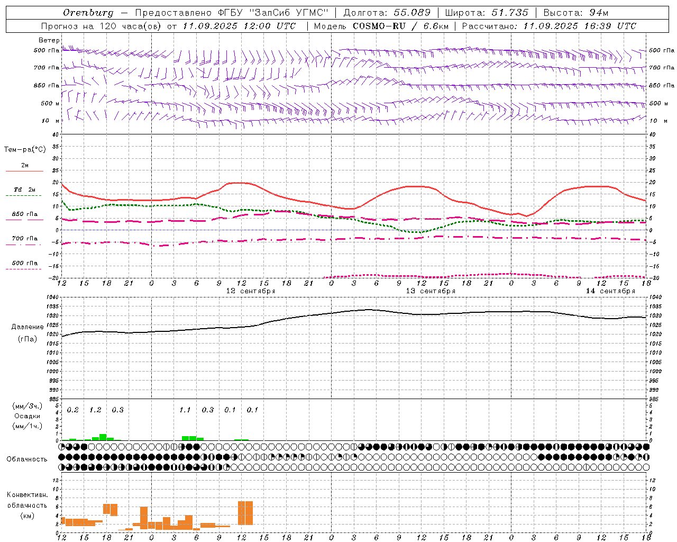The height and width of the screenshot is (542, 677).
Task: Click the 2м legend entry for temperature
Action: pos(25,166)
